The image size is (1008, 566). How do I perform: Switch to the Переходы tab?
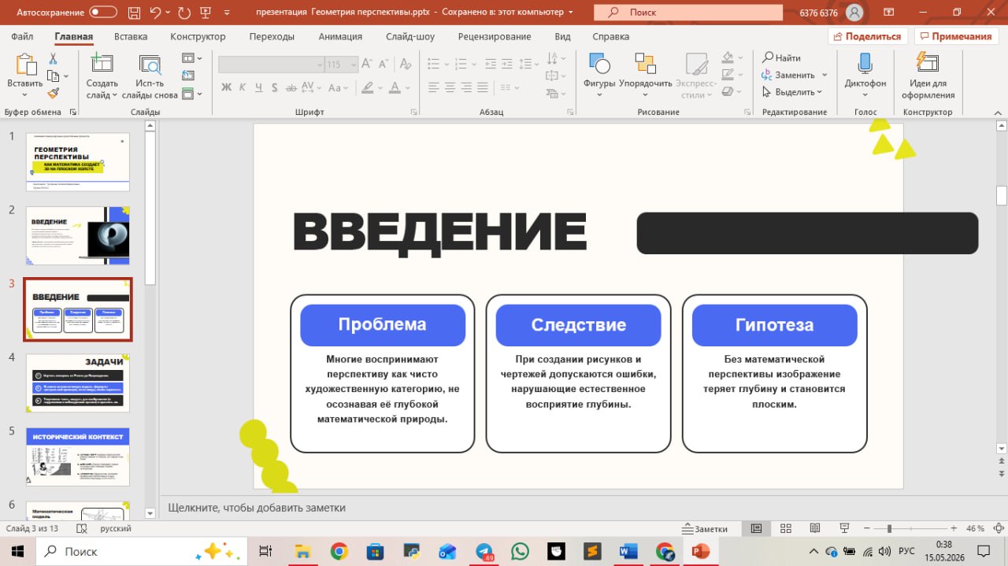pos(272,37)
